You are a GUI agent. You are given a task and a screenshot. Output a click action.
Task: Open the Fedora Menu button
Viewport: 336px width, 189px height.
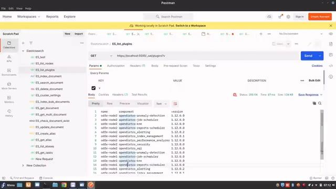(x=8, y=185)
